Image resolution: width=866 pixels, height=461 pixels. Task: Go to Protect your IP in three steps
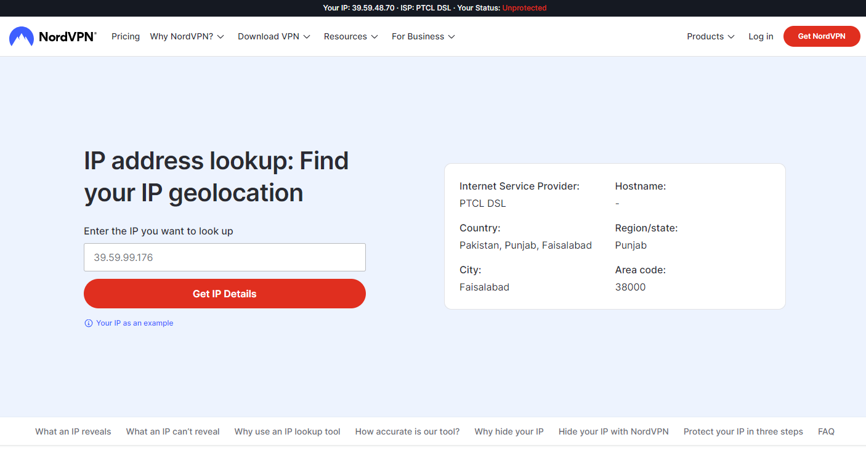click(743, 431)
